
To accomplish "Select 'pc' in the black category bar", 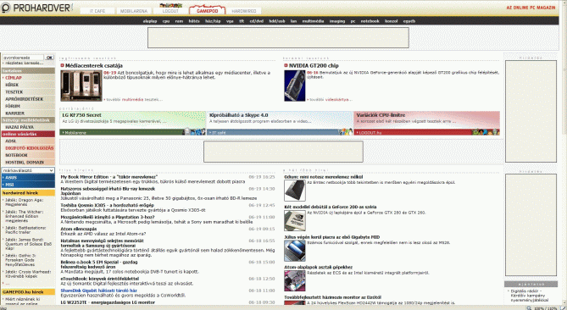I will [353, 21].
